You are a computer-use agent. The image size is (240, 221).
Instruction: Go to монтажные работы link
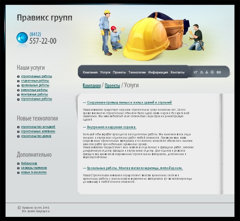coord(34,94)
